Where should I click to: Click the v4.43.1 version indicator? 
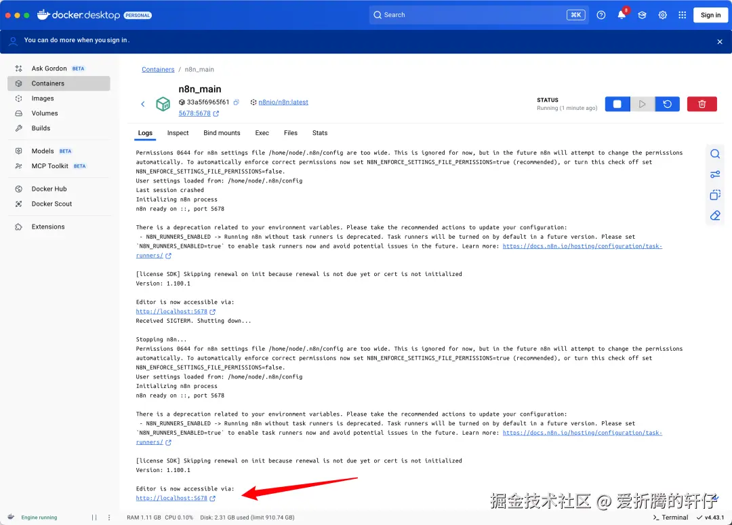[x=710, y=518]
